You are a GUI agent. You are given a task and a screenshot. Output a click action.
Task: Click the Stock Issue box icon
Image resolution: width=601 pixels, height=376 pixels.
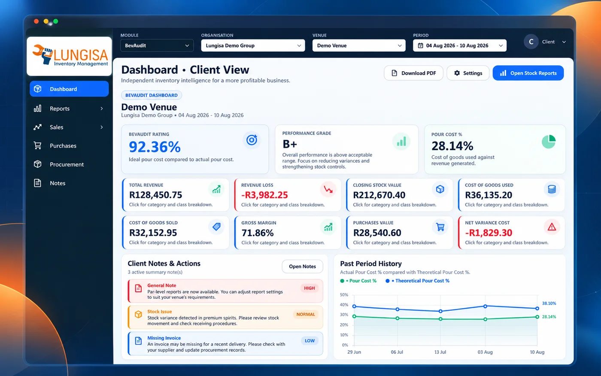(138, 314)
